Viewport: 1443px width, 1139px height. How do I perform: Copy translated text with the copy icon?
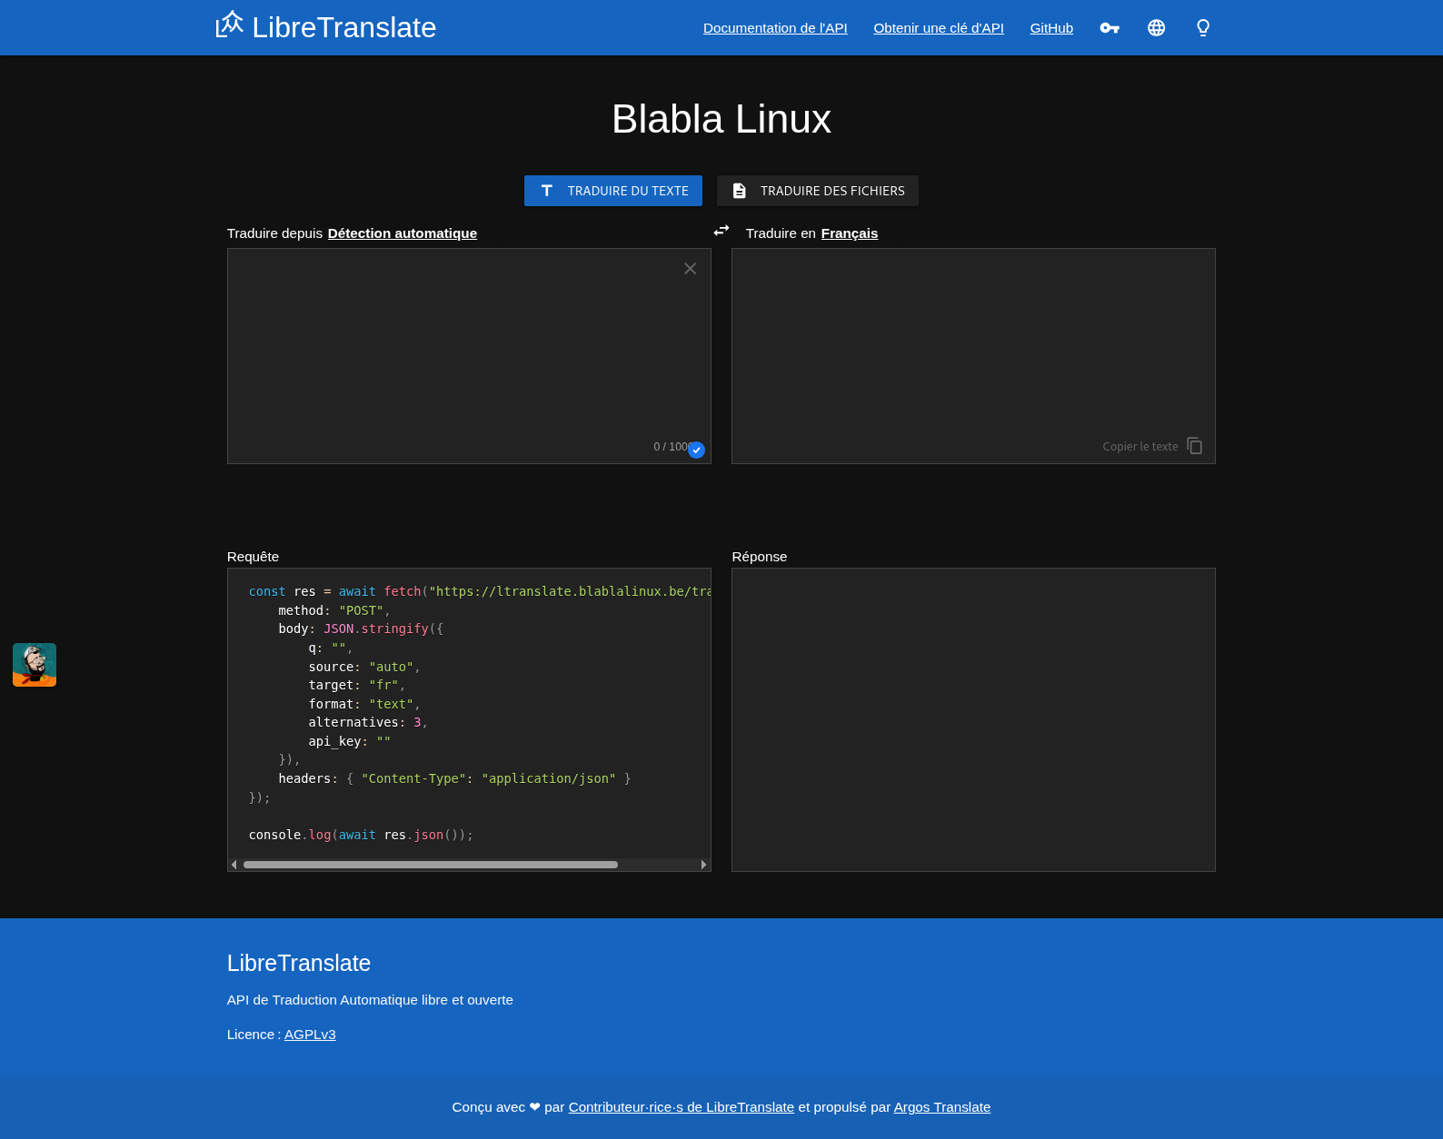pos(1195,446)
